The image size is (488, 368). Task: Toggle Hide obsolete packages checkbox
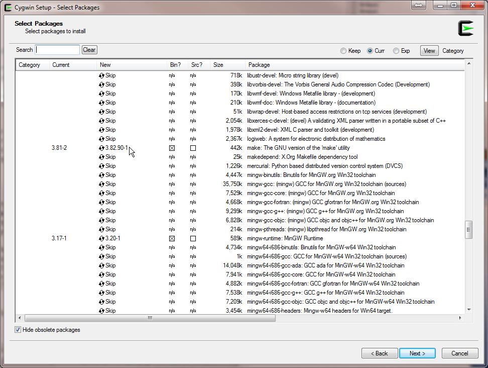coord(18,330)
